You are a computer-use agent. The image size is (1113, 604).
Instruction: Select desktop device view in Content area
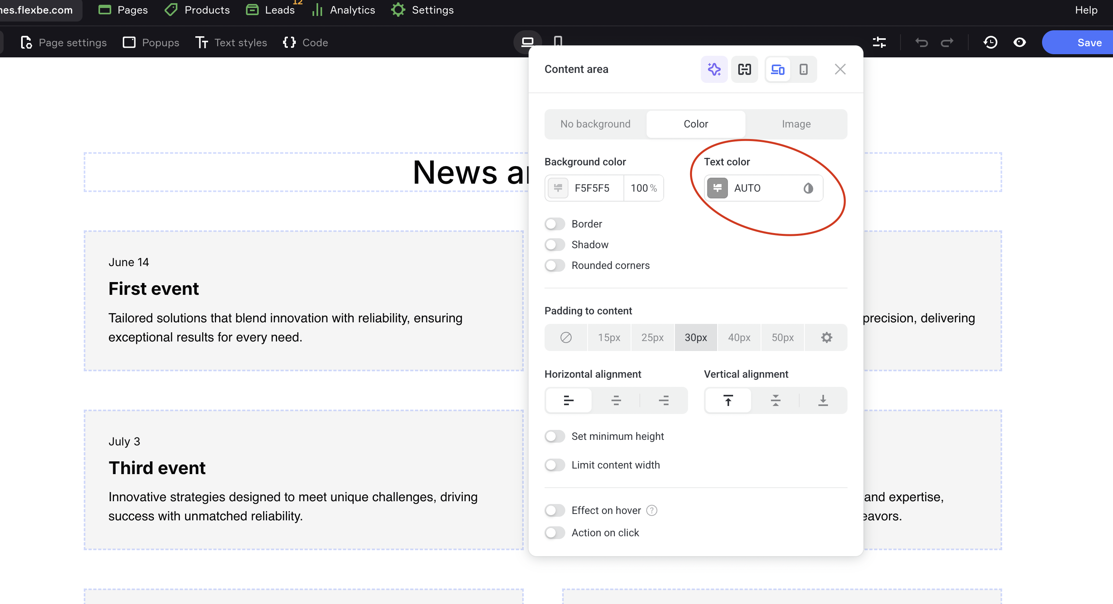click(777, 69)
